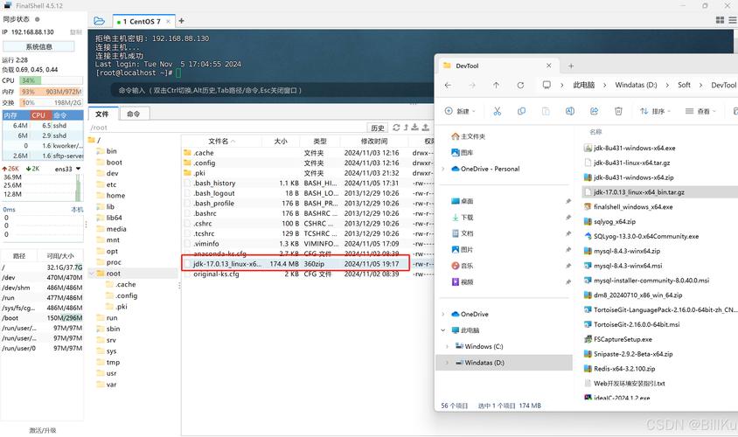Switch to the 命令 tab in lower panel
Screen dimensions: 738x437
pyautogui.click(x=133, y=114)
